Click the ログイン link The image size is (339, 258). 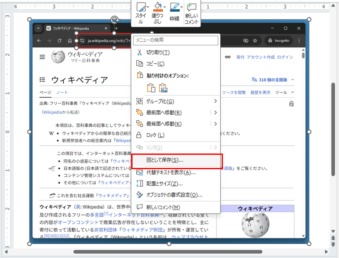(285, 57)
